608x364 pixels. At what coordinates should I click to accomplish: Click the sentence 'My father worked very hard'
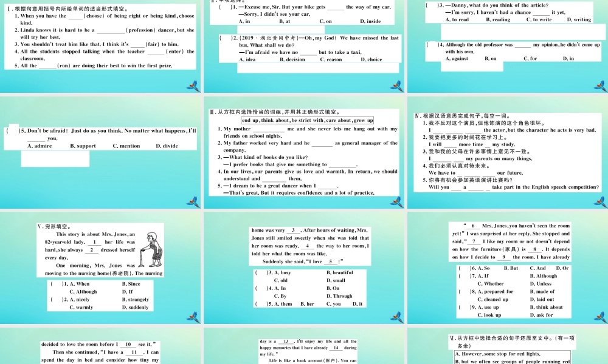(x=308, y=146)
